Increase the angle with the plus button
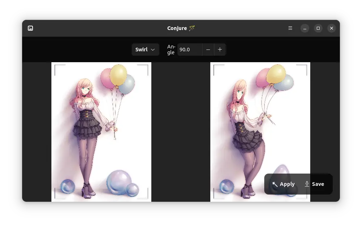 point(220,50)
